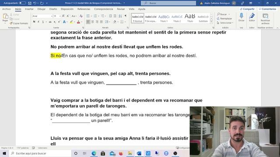The image size is (280, 157).
Task: Toggle show paragraph marks pilcrow
Action: click(x=126, y=16)
